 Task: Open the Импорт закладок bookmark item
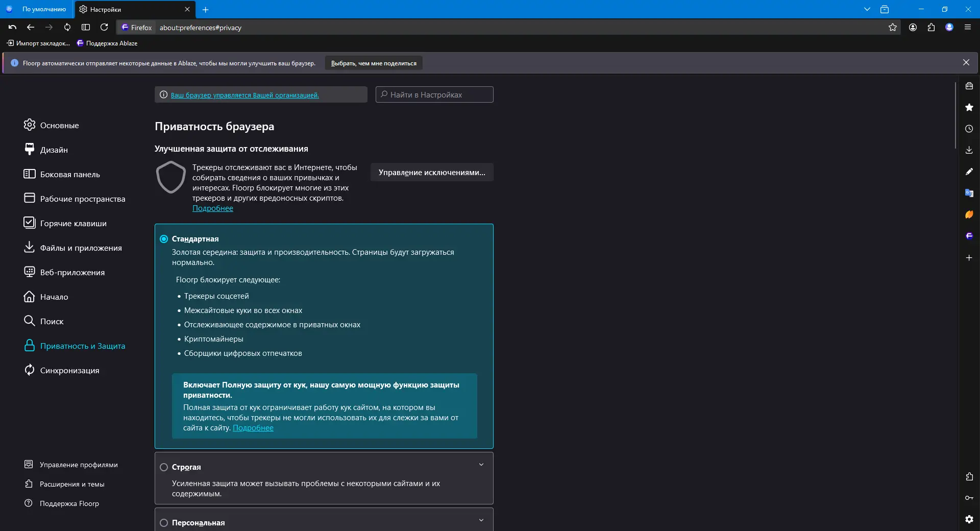[38, 43]
